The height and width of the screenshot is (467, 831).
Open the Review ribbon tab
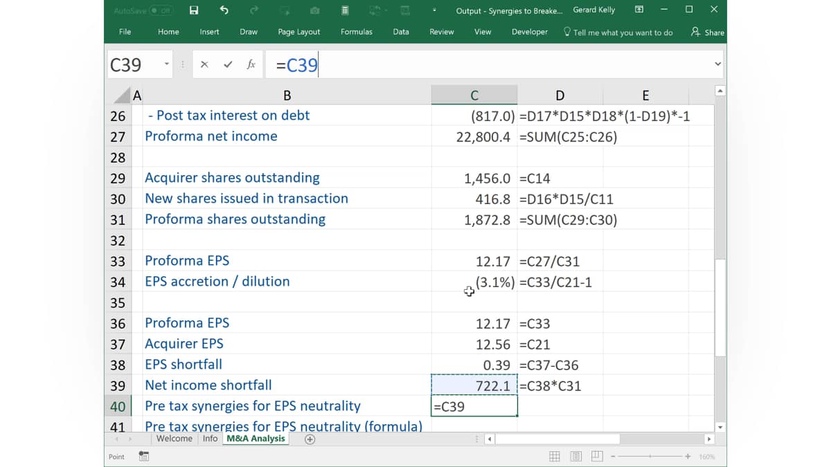tap(442, 32)
